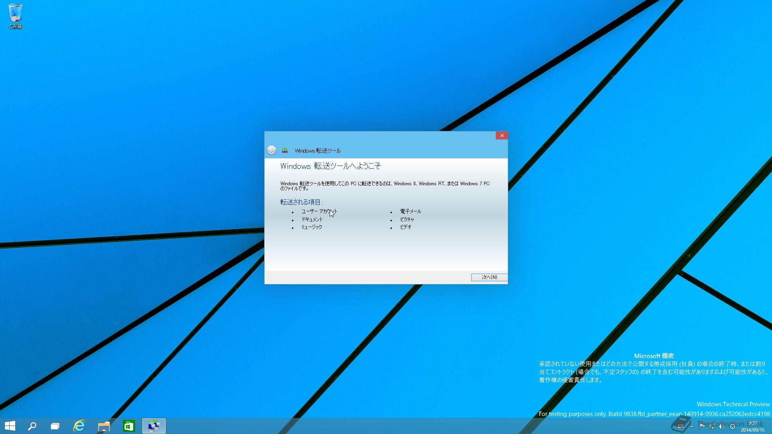772x434 pixels.
Task: Click the 'ピクチャ' list item
Action: pos(407,219)
